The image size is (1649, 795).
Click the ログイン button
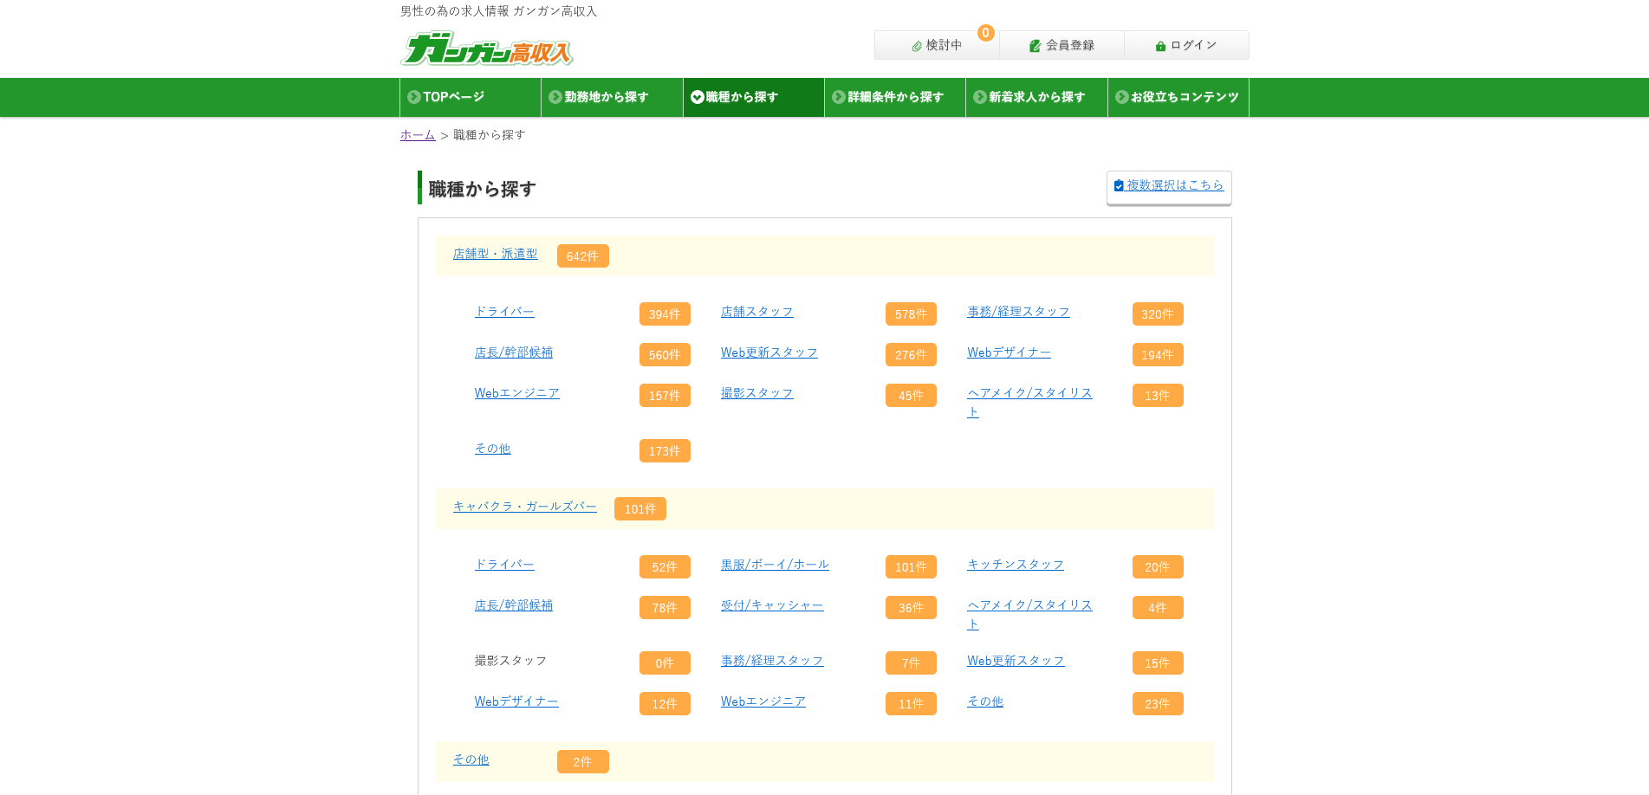[x=1186, y=45]
